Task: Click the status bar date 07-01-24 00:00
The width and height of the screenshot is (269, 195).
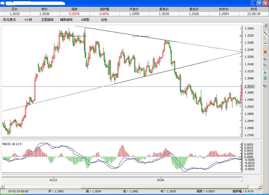Action: [18, 191]
